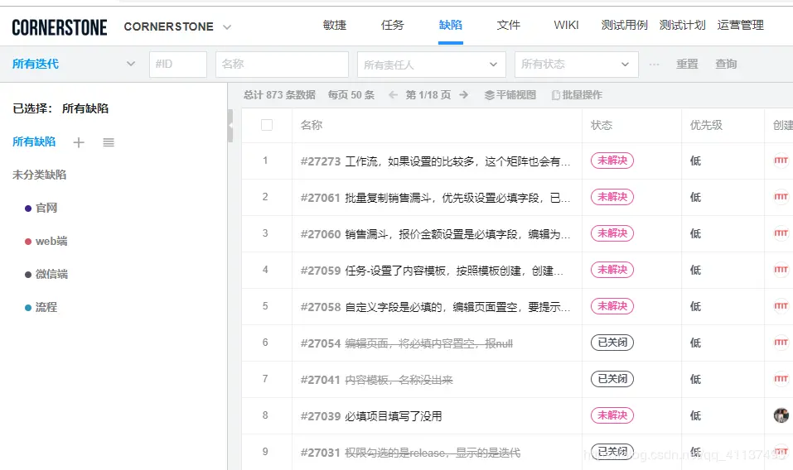
Task: Expand the 所有迭代 dropdown
Action: pos(74,64)
